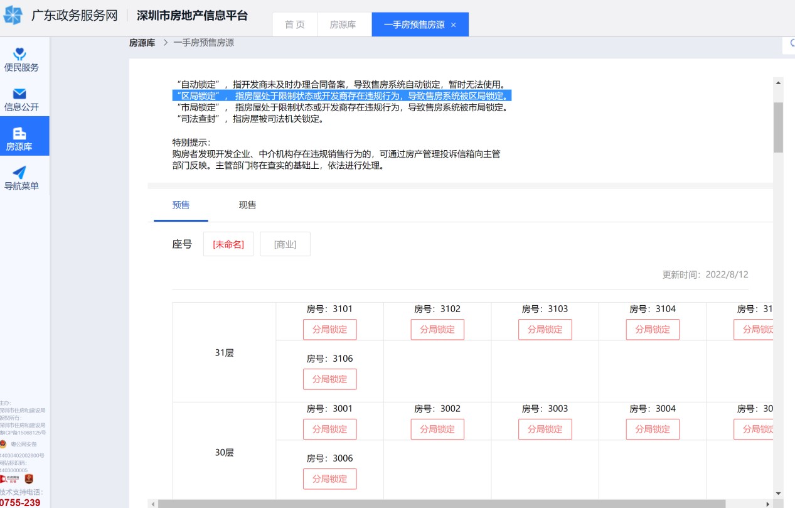The height and width of the screenshot is (508, 795).
Task: Click the search icon at top right
Action: click(x=790, y=43)
